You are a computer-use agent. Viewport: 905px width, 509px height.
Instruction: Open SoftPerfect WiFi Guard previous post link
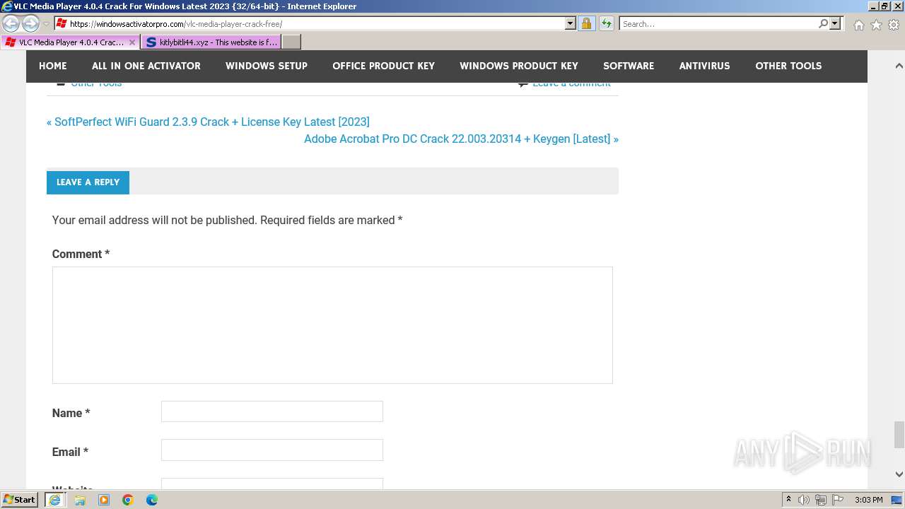(208, 122)
